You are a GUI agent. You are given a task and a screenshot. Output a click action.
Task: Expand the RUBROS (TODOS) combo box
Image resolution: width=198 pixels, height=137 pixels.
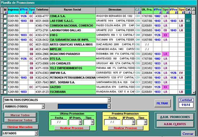point(43,106)
